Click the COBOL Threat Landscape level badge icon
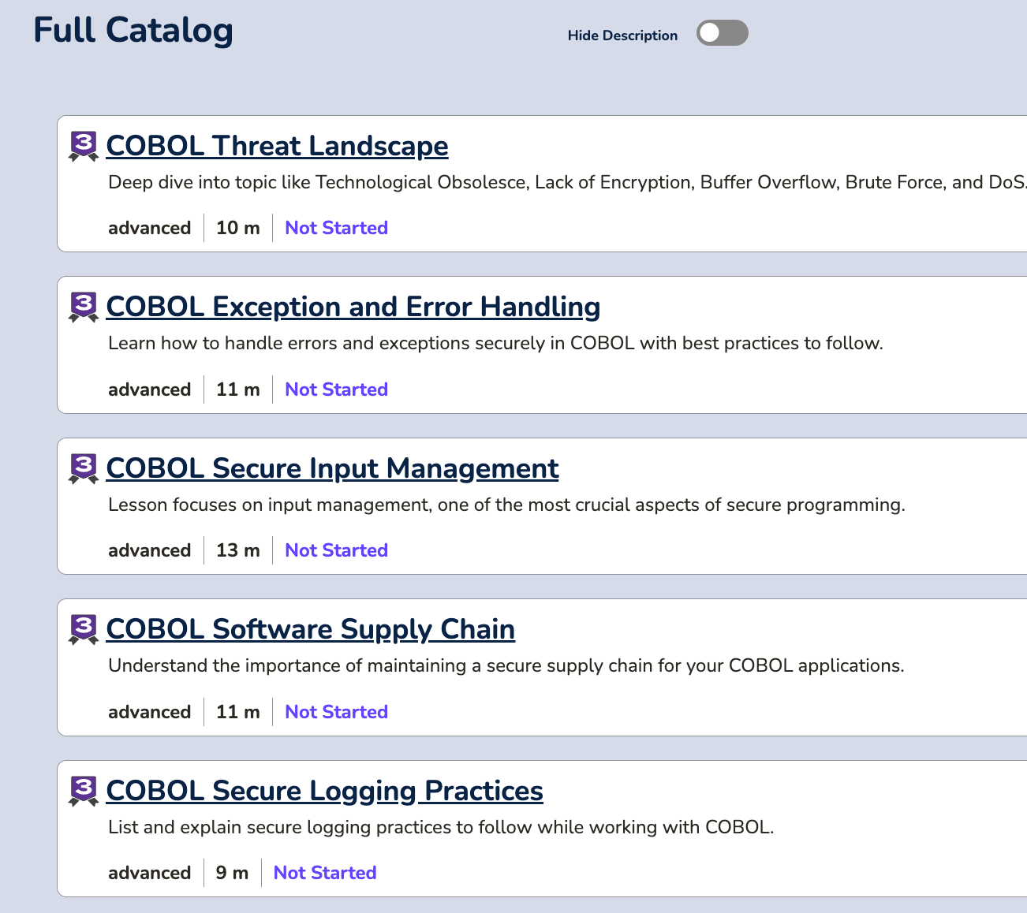Screen dimensions: 1027x913 (x=84, y=147)
